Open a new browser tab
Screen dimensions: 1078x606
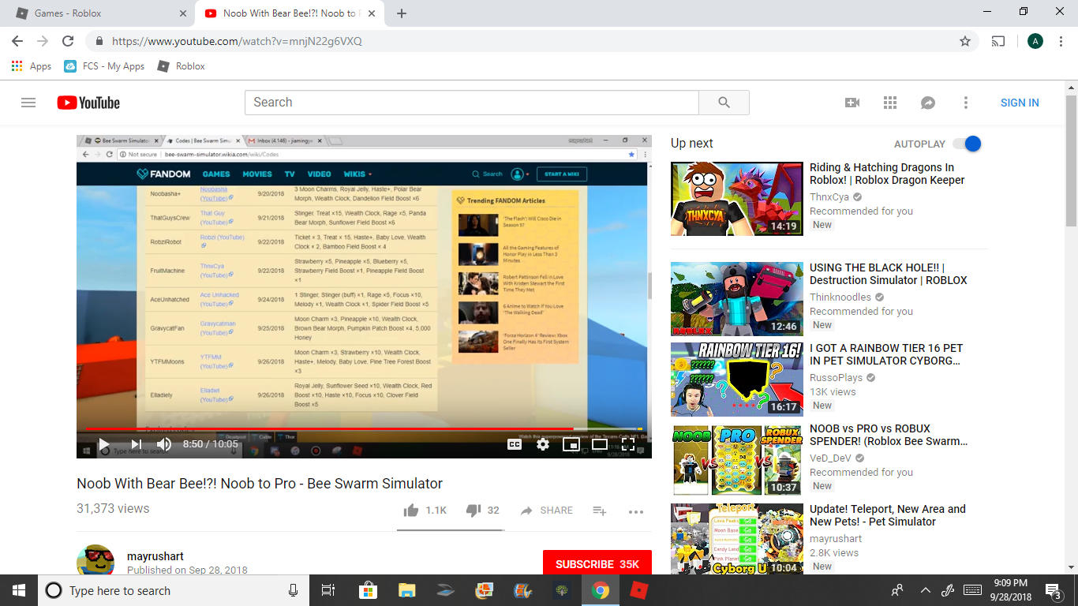click(x=402, y=13)
